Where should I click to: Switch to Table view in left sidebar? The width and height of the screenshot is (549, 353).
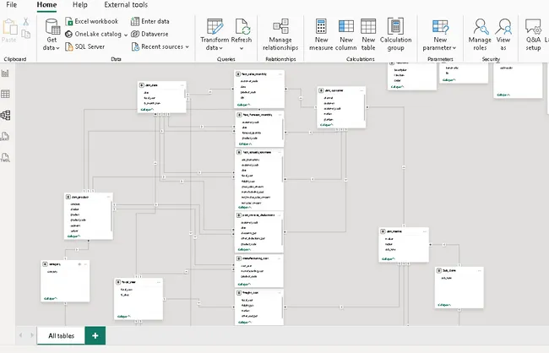click(7, 94)
